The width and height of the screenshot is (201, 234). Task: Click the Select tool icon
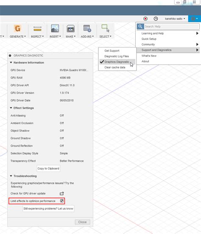[x=106, y=28]
